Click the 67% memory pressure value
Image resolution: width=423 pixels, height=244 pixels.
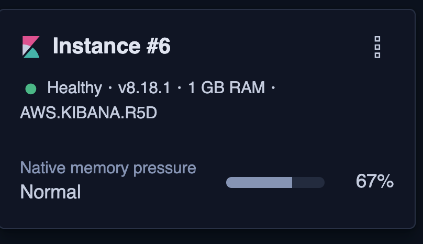[375, 181]
